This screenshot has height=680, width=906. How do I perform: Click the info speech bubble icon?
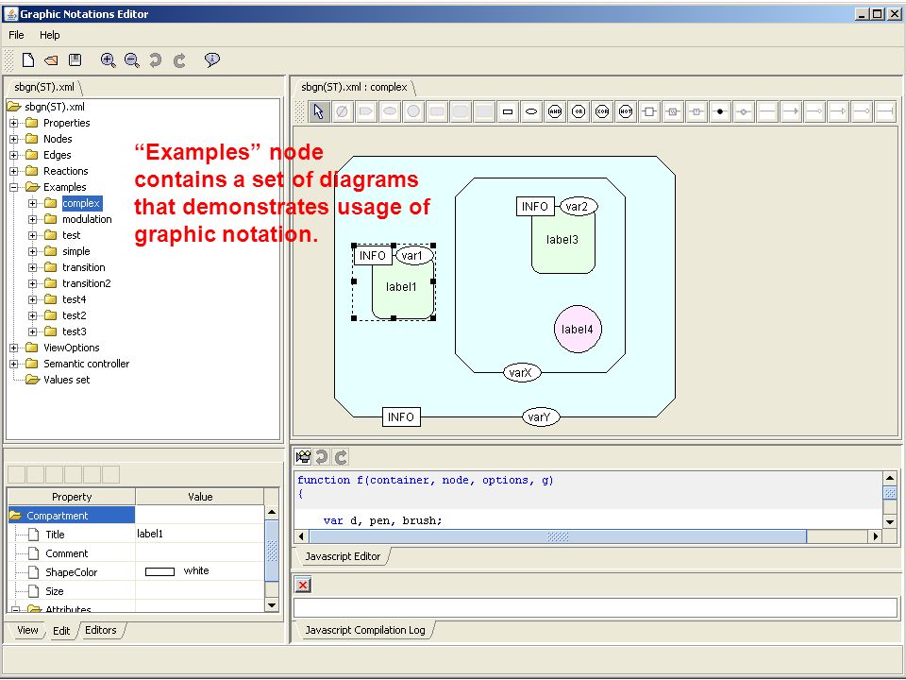coord(212,59)
